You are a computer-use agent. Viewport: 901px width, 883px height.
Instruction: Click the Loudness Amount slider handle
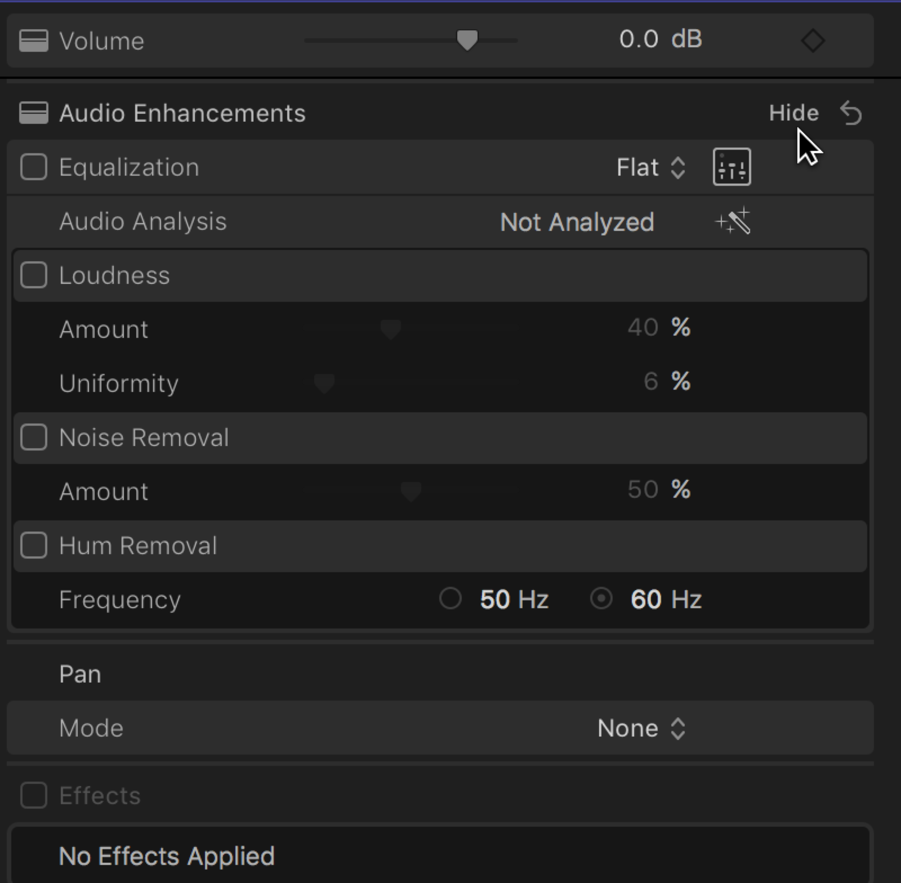(391, 329)
